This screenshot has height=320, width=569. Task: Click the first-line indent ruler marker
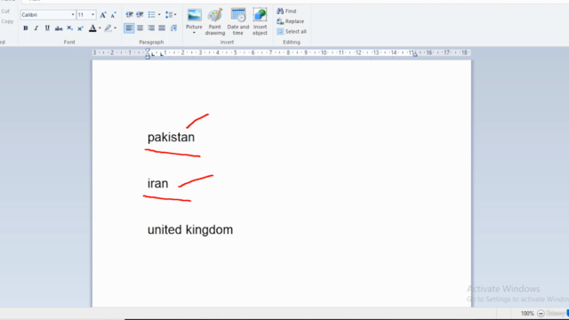(148, 51)
